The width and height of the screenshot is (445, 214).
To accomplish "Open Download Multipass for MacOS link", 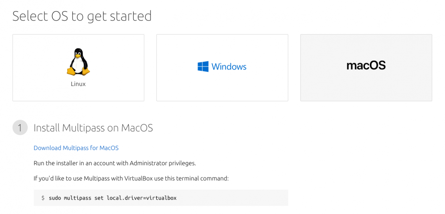I will (x=76, y=148).
